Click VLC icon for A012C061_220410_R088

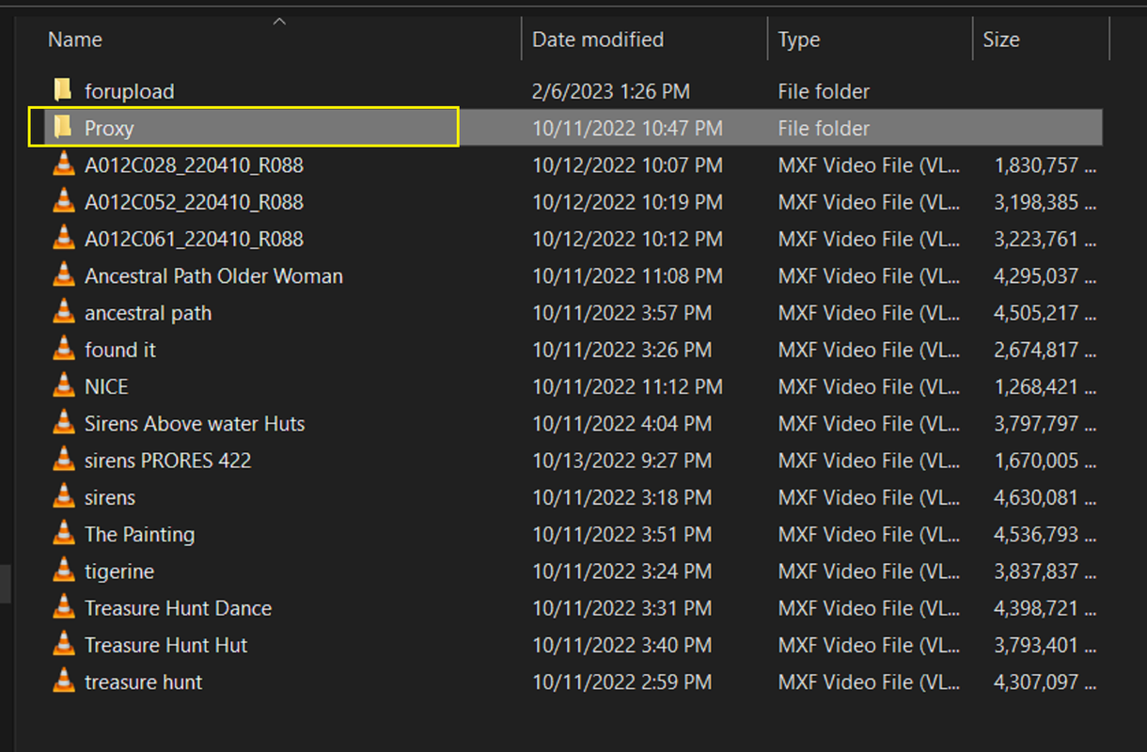pyautogui.click(x=63, y=238)
